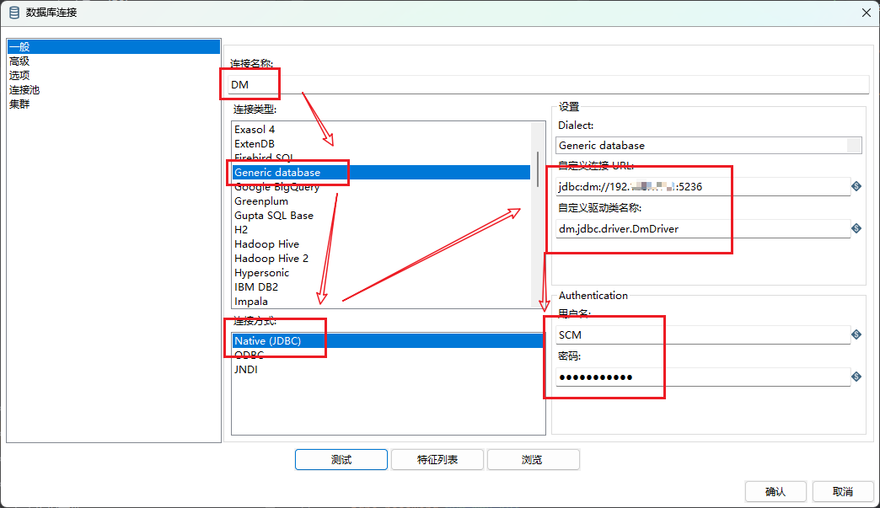Click into the 连接名称 text field

(548, 84)
